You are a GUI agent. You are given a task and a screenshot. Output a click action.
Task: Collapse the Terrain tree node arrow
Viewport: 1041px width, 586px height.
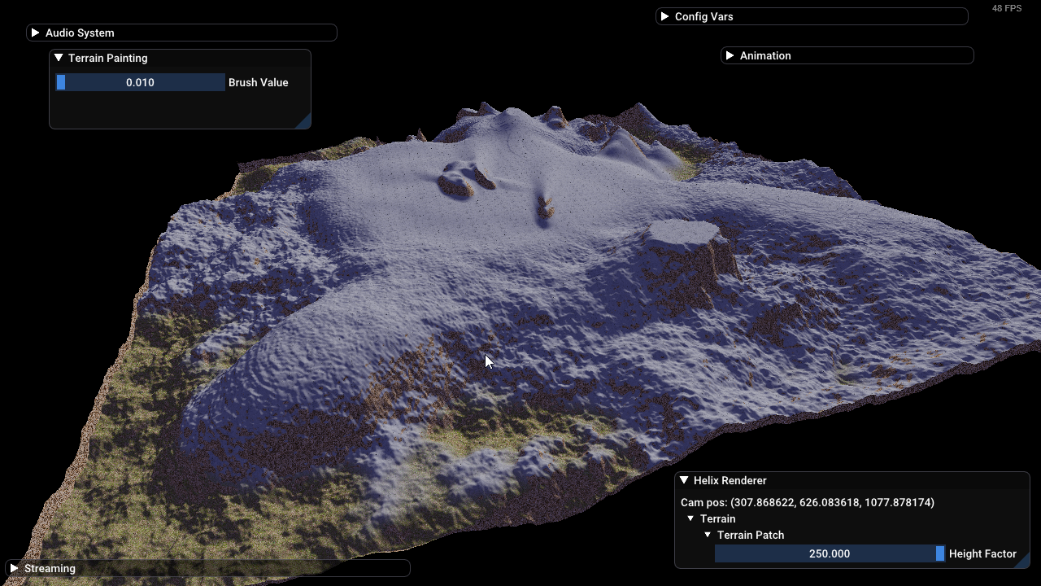[x=690, y=518]
